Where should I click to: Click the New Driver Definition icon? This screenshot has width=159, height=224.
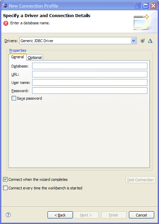click(143, 41)
